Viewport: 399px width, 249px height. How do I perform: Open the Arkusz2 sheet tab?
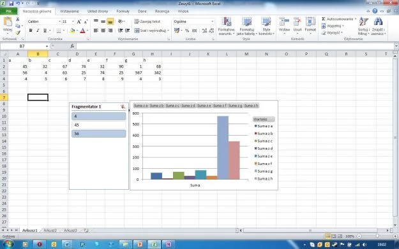click(x=50, y=231)
